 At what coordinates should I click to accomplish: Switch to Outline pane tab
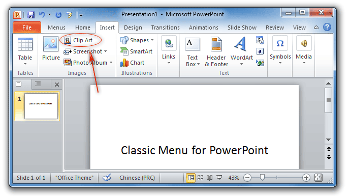[38, 84]
